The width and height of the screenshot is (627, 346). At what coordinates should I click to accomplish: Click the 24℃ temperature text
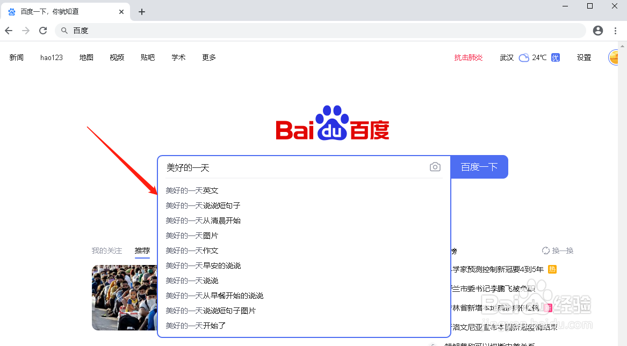(539, 57)
